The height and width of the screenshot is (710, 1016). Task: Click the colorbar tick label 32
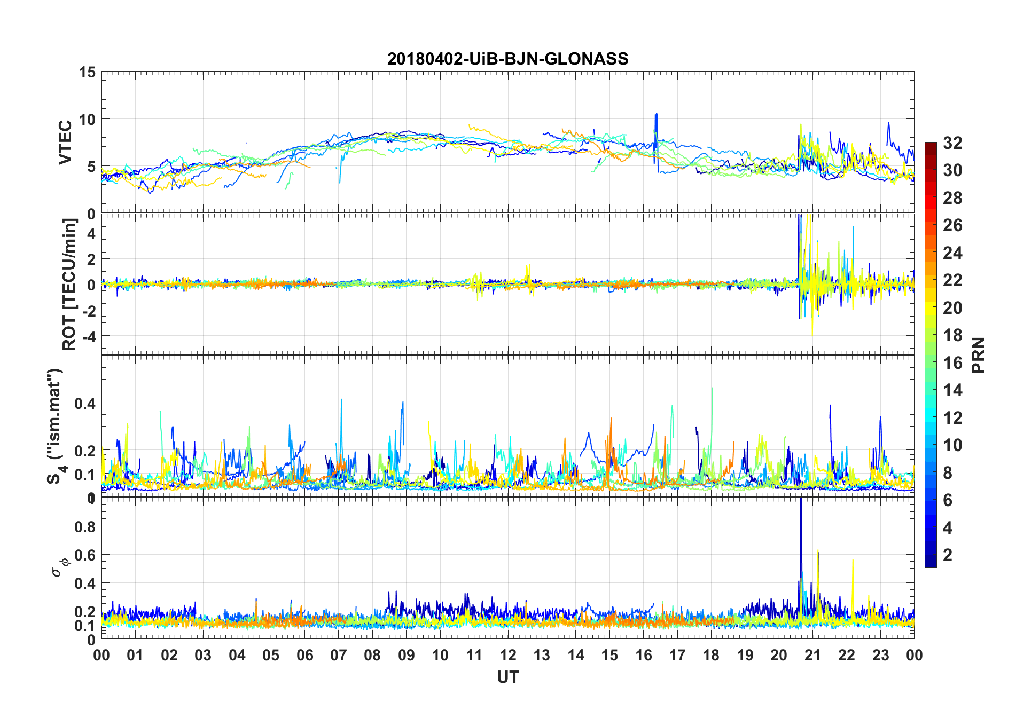click(x=952, y=143)
